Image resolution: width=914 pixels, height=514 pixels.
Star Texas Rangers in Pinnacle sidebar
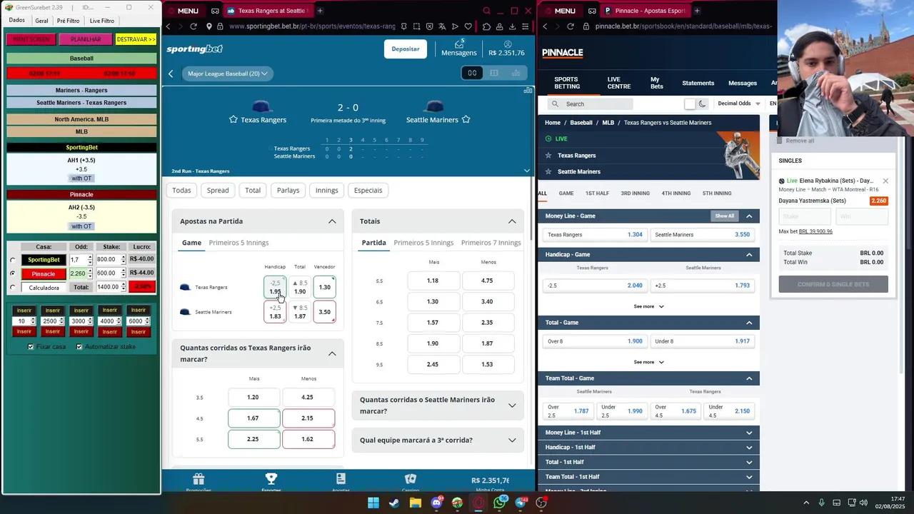coord(548,156)
